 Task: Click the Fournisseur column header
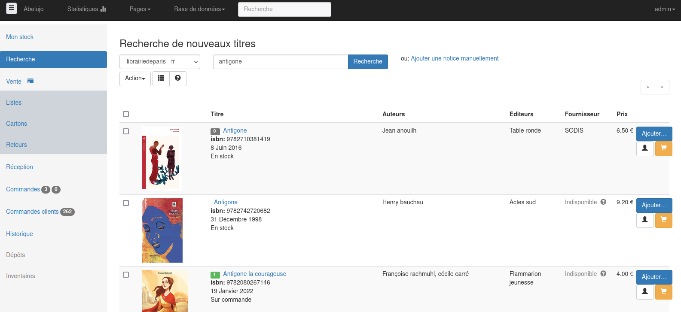(582, 114)
